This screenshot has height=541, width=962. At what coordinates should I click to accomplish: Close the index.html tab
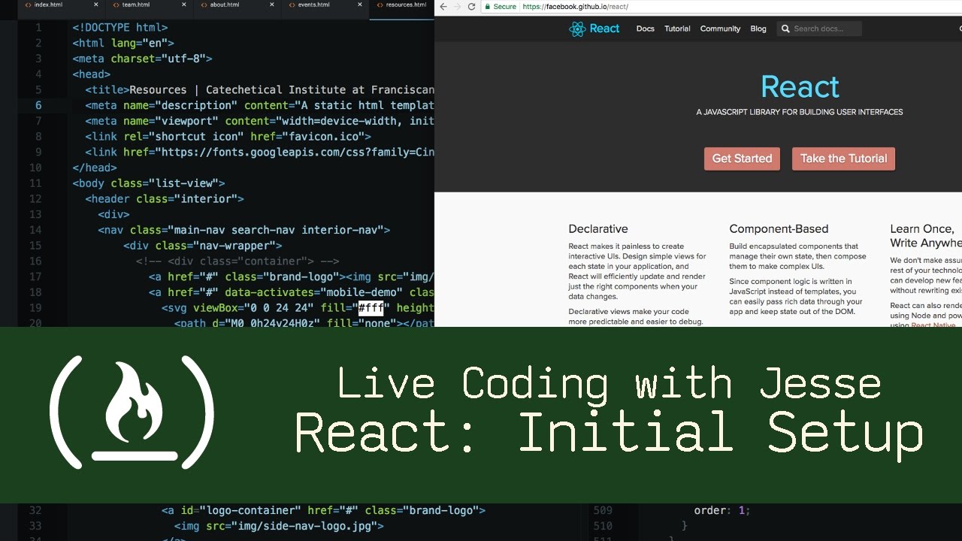(95, 5)
